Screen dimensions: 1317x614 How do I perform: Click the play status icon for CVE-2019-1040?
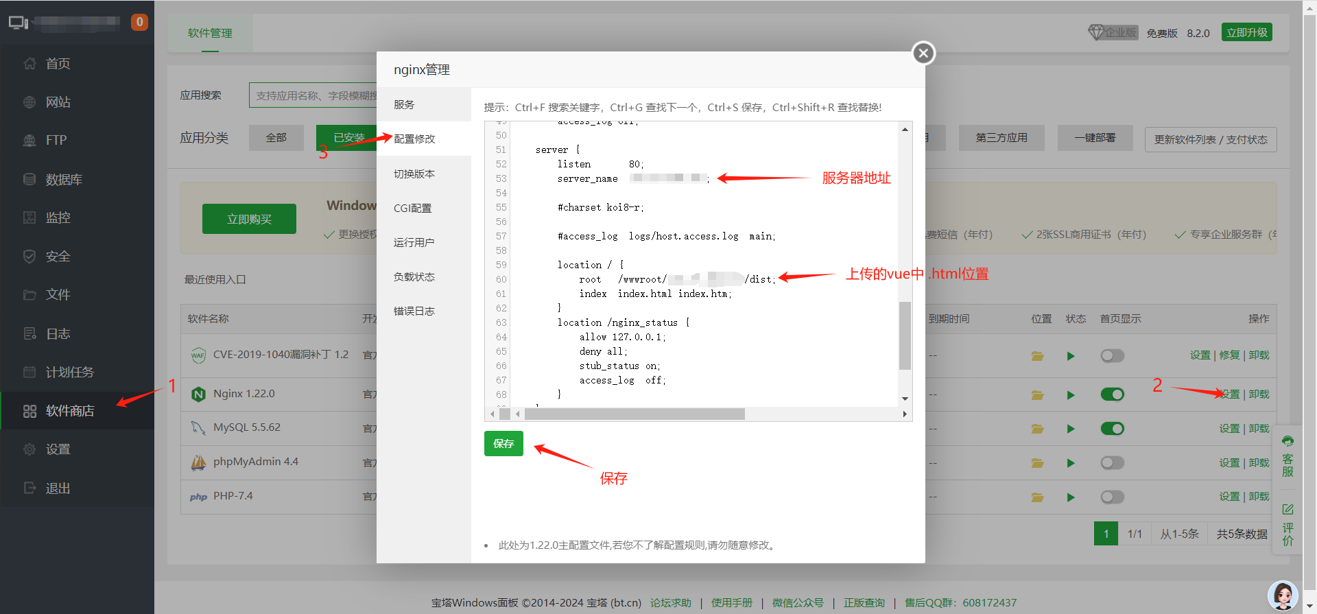(x=1071, y=356)
